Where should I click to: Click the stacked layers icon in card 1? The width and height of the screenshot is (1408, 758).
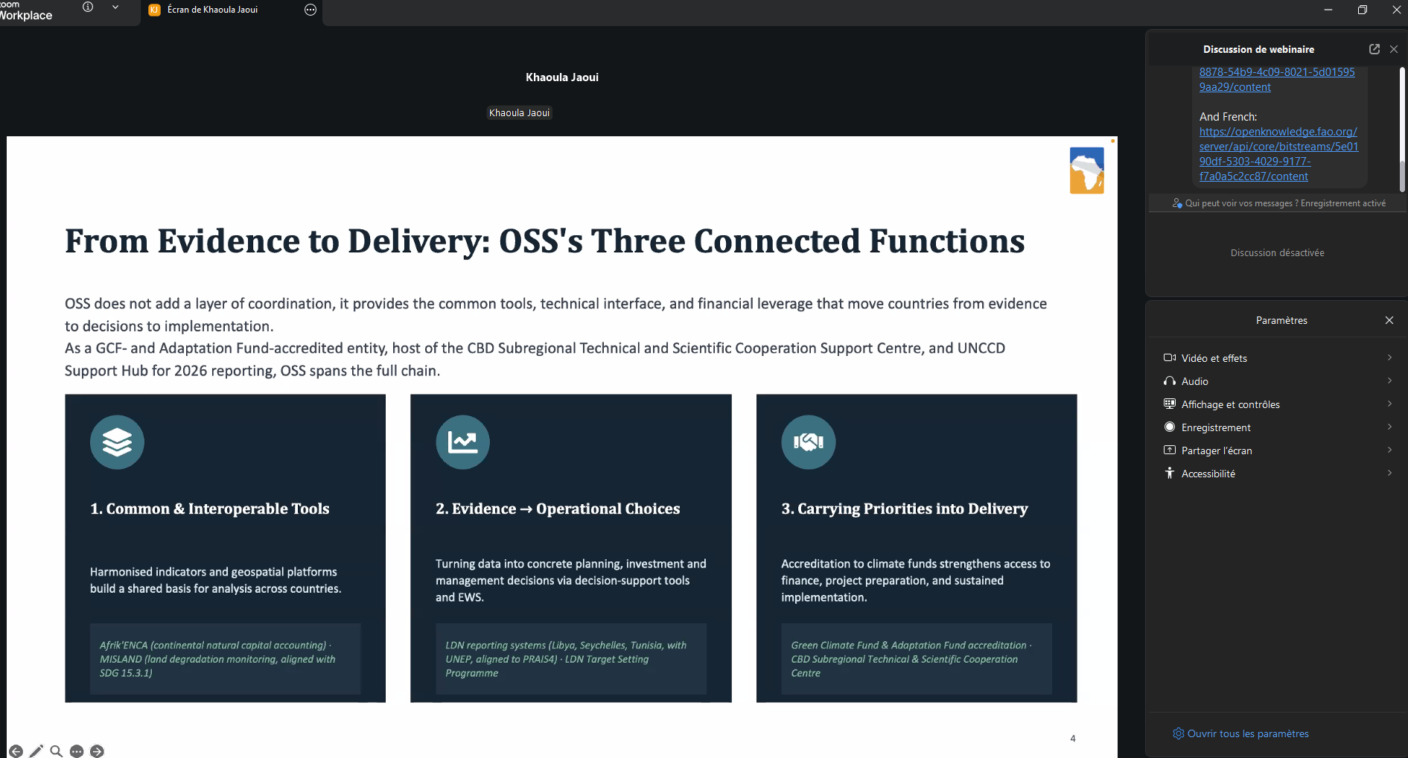(x=117, y=442)
